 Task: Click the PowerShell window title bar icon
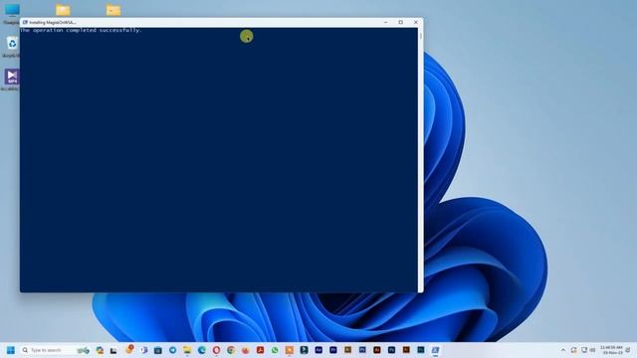coord(25,22)
